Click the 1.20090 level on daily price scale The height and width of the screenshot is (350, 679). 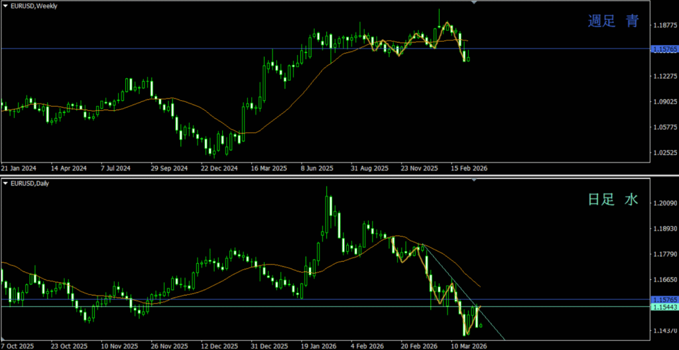click(664, 204)
